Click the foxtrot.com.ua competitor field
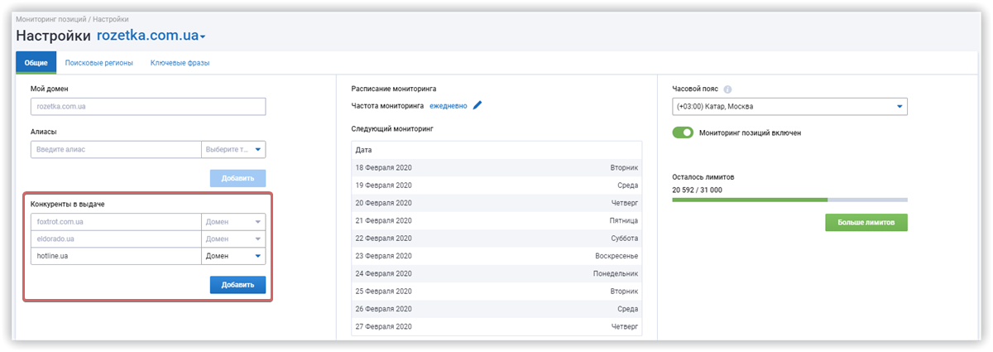Viewport: 993px width, 352px height. click(x=116, y=222)
